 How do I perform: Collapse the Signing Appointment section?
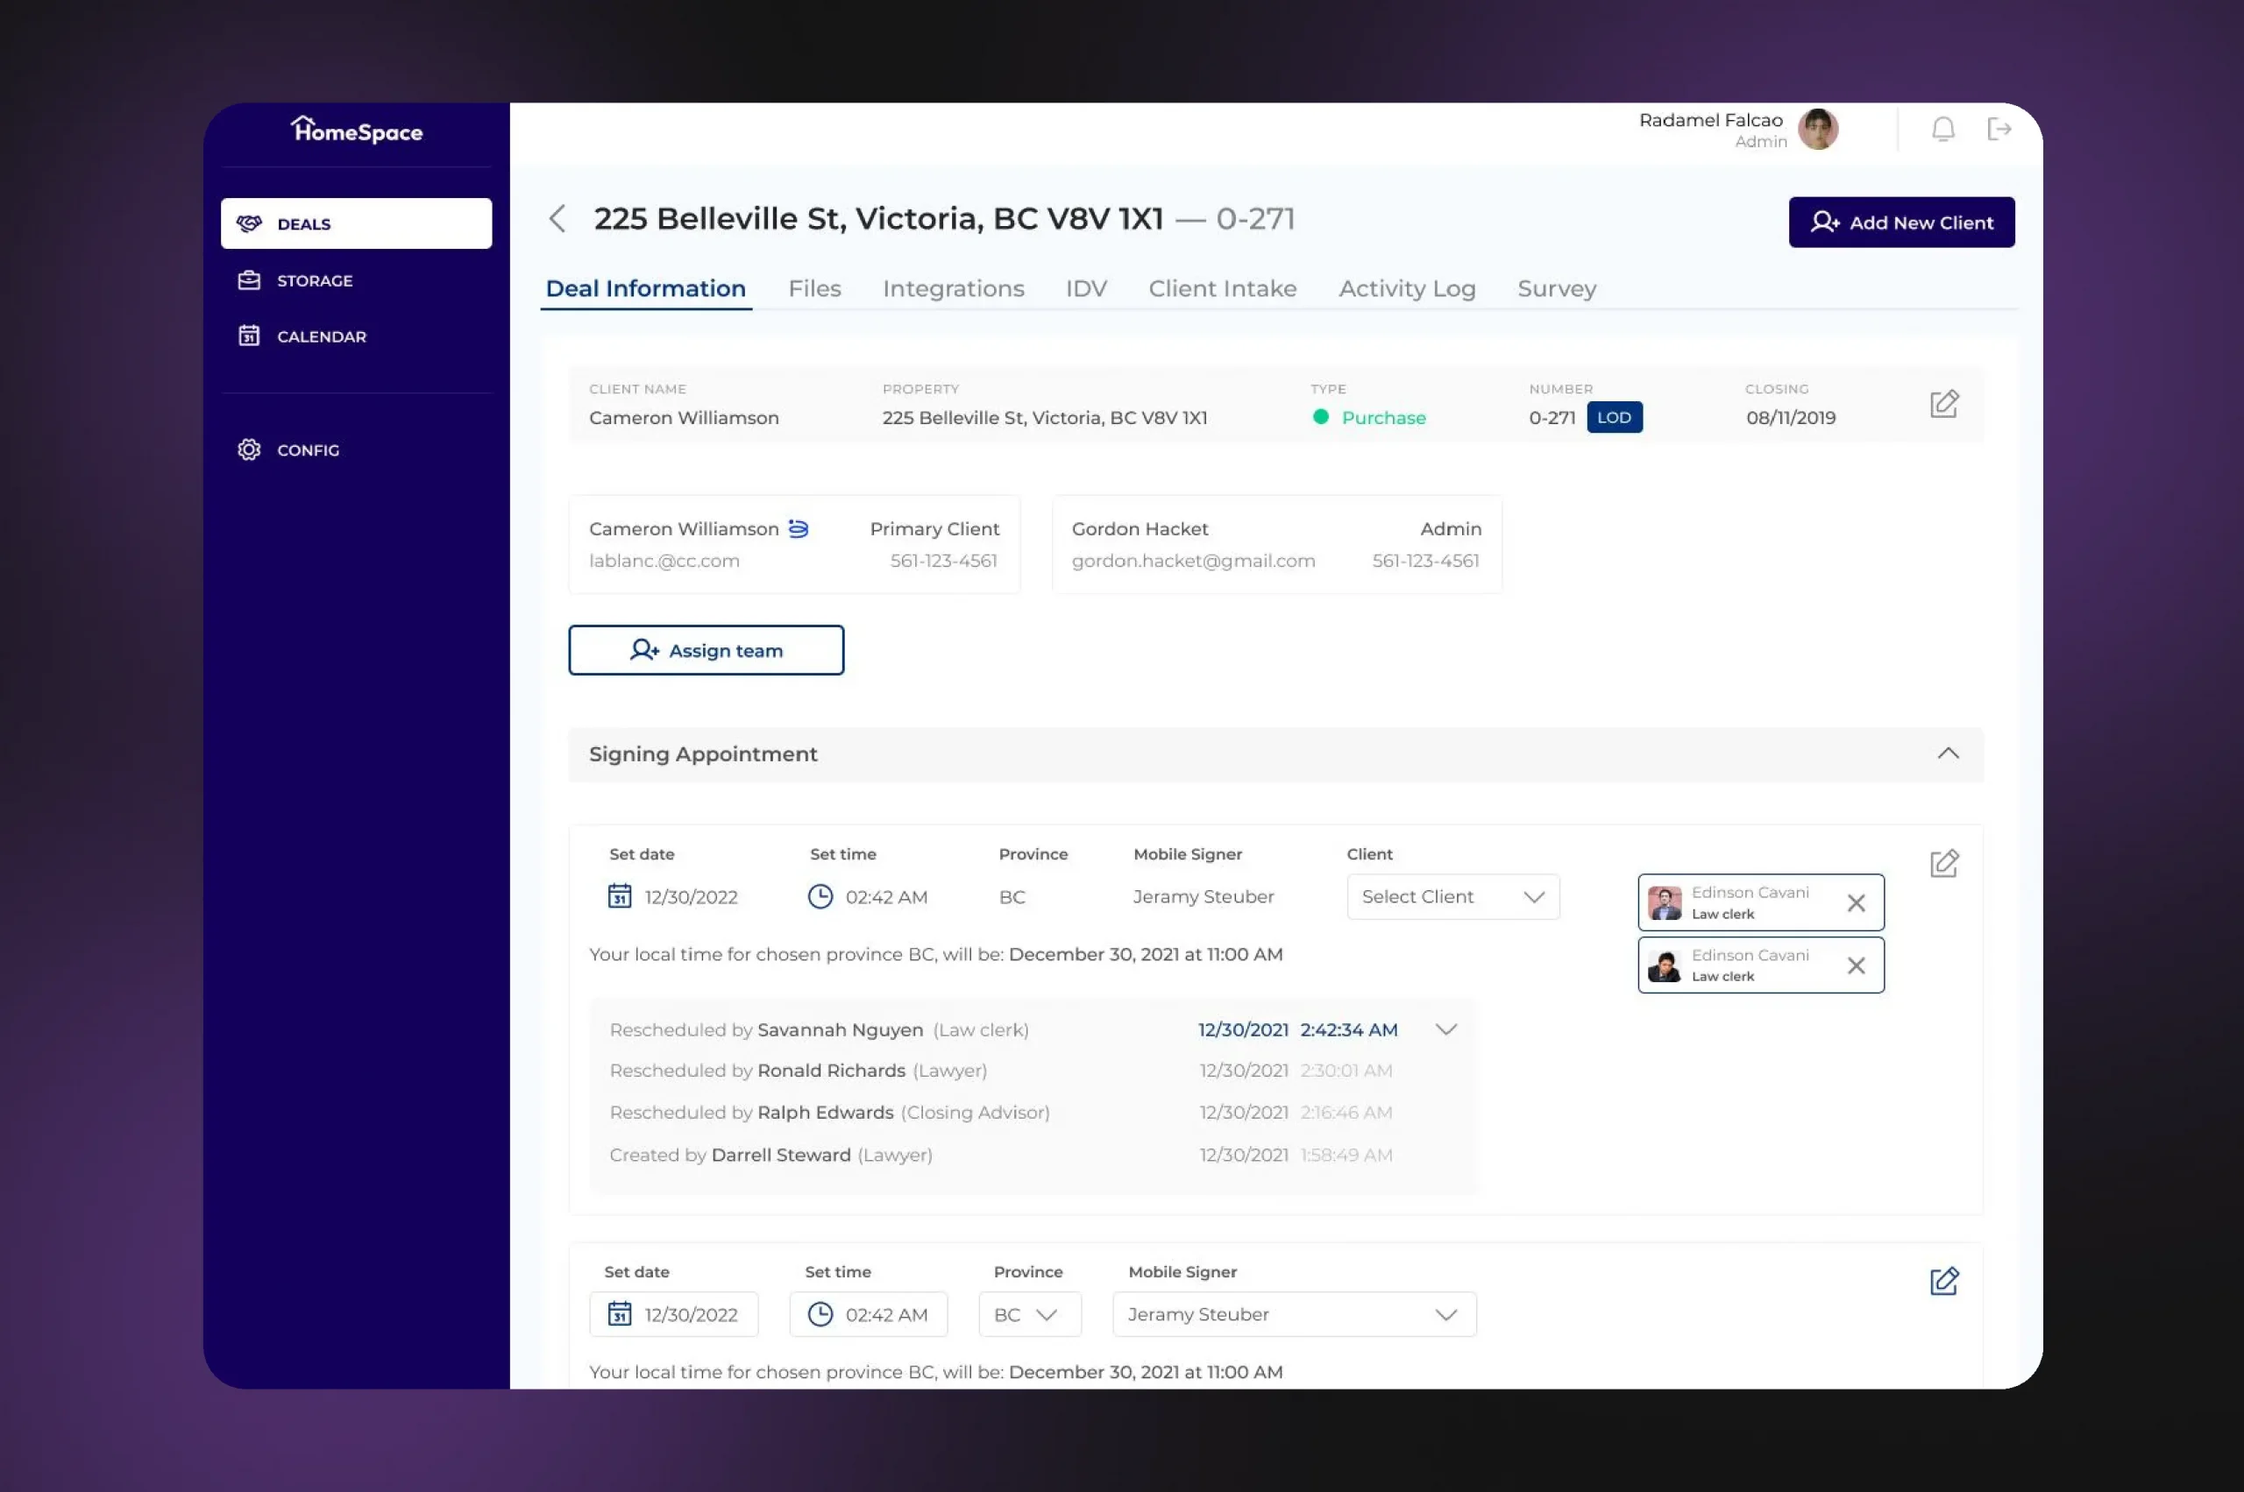(x=1948, y=753)
